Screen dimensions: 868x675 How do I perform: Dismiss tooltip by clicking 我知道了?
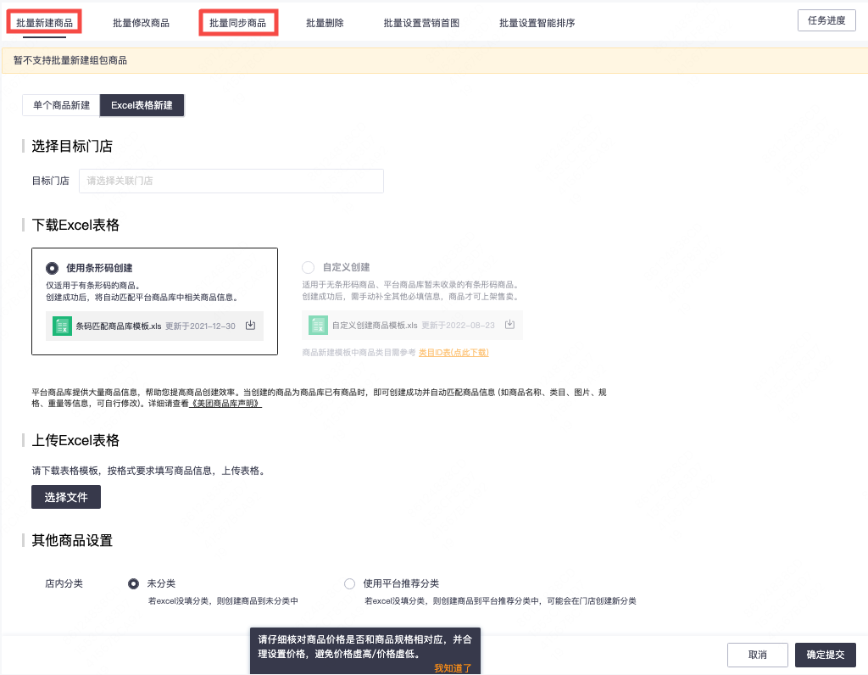(x=453, y=668)
